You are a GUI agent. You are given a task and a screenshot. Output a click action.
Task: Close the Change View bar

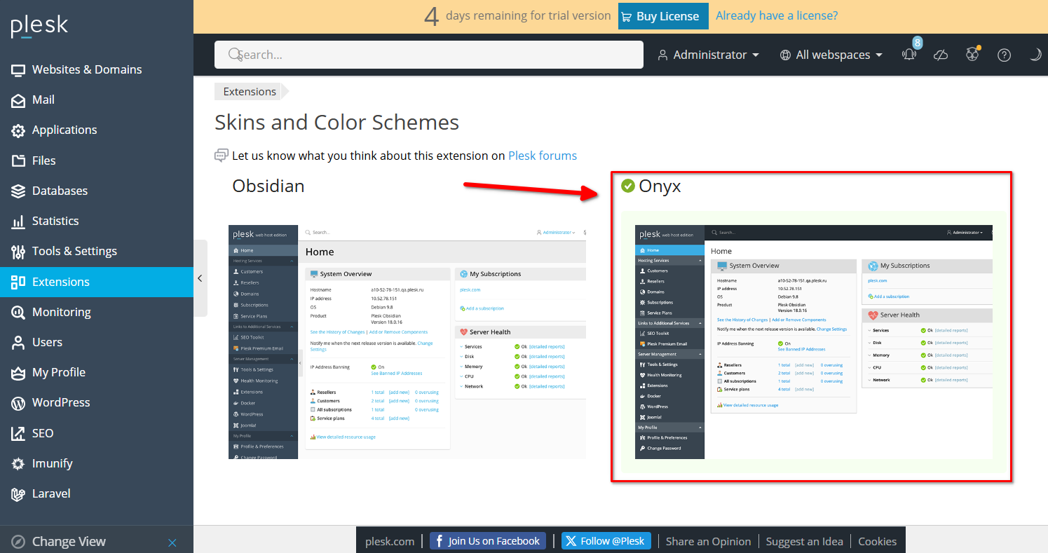[172, 542]
